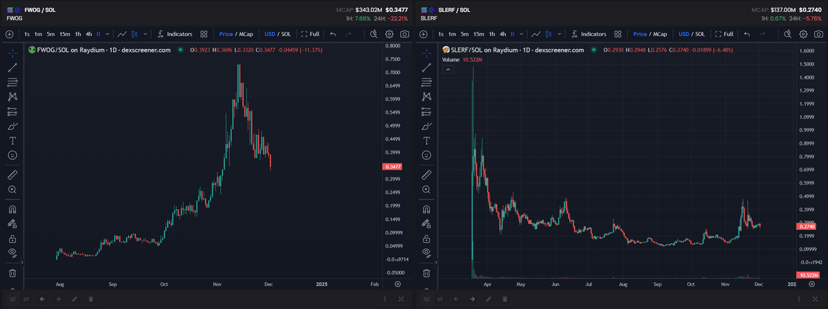This screenshot has width=828, height=309.
Task: Toggle stay-in-drawing-mode pencil lock on FWOG chart
Action: coord(12,223)
